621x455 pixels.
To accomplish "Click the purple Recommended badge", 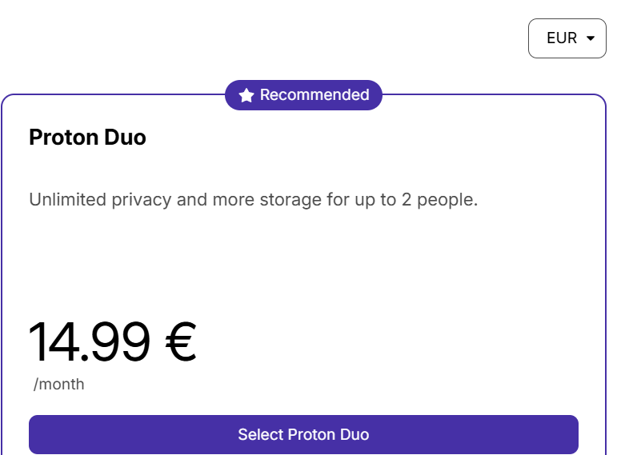I will click(x=303, y=95).
